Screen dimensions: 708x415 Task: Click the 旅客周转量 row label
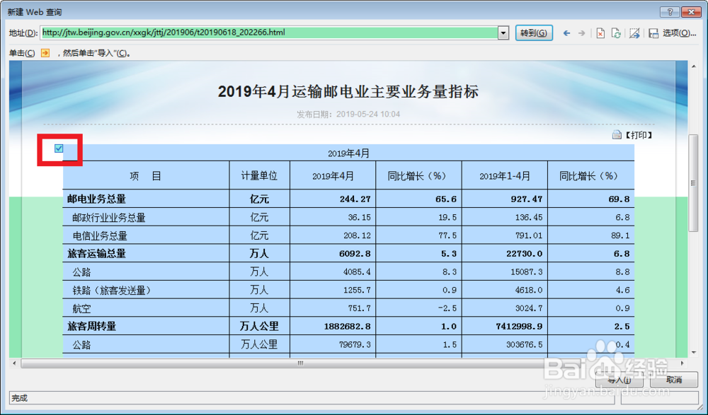[x=92, y=326]
